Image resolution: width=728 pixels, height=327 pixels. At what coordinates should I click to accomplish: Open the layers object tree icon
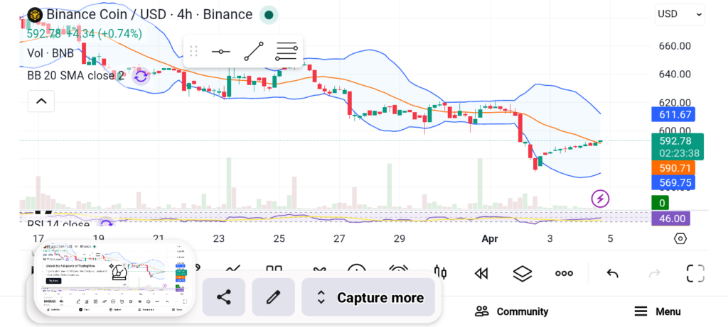coord(523,273)
